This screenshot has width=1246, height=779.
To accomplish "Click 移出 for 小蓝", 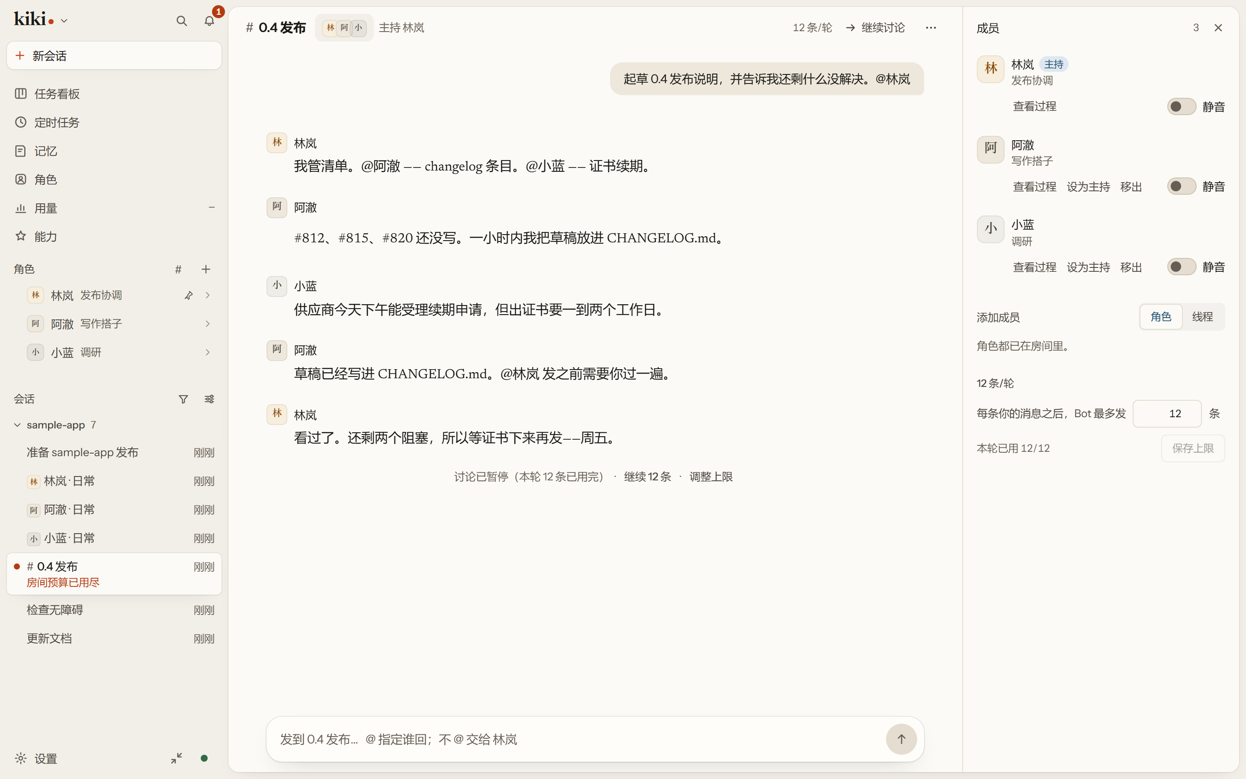I will [x=1131, y=267].
